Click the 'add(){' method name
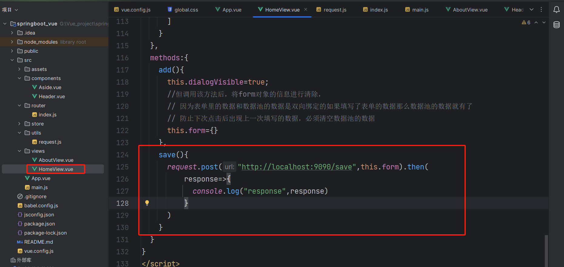The width and height of the screenshot is (564, 267). tap(171, 70)
